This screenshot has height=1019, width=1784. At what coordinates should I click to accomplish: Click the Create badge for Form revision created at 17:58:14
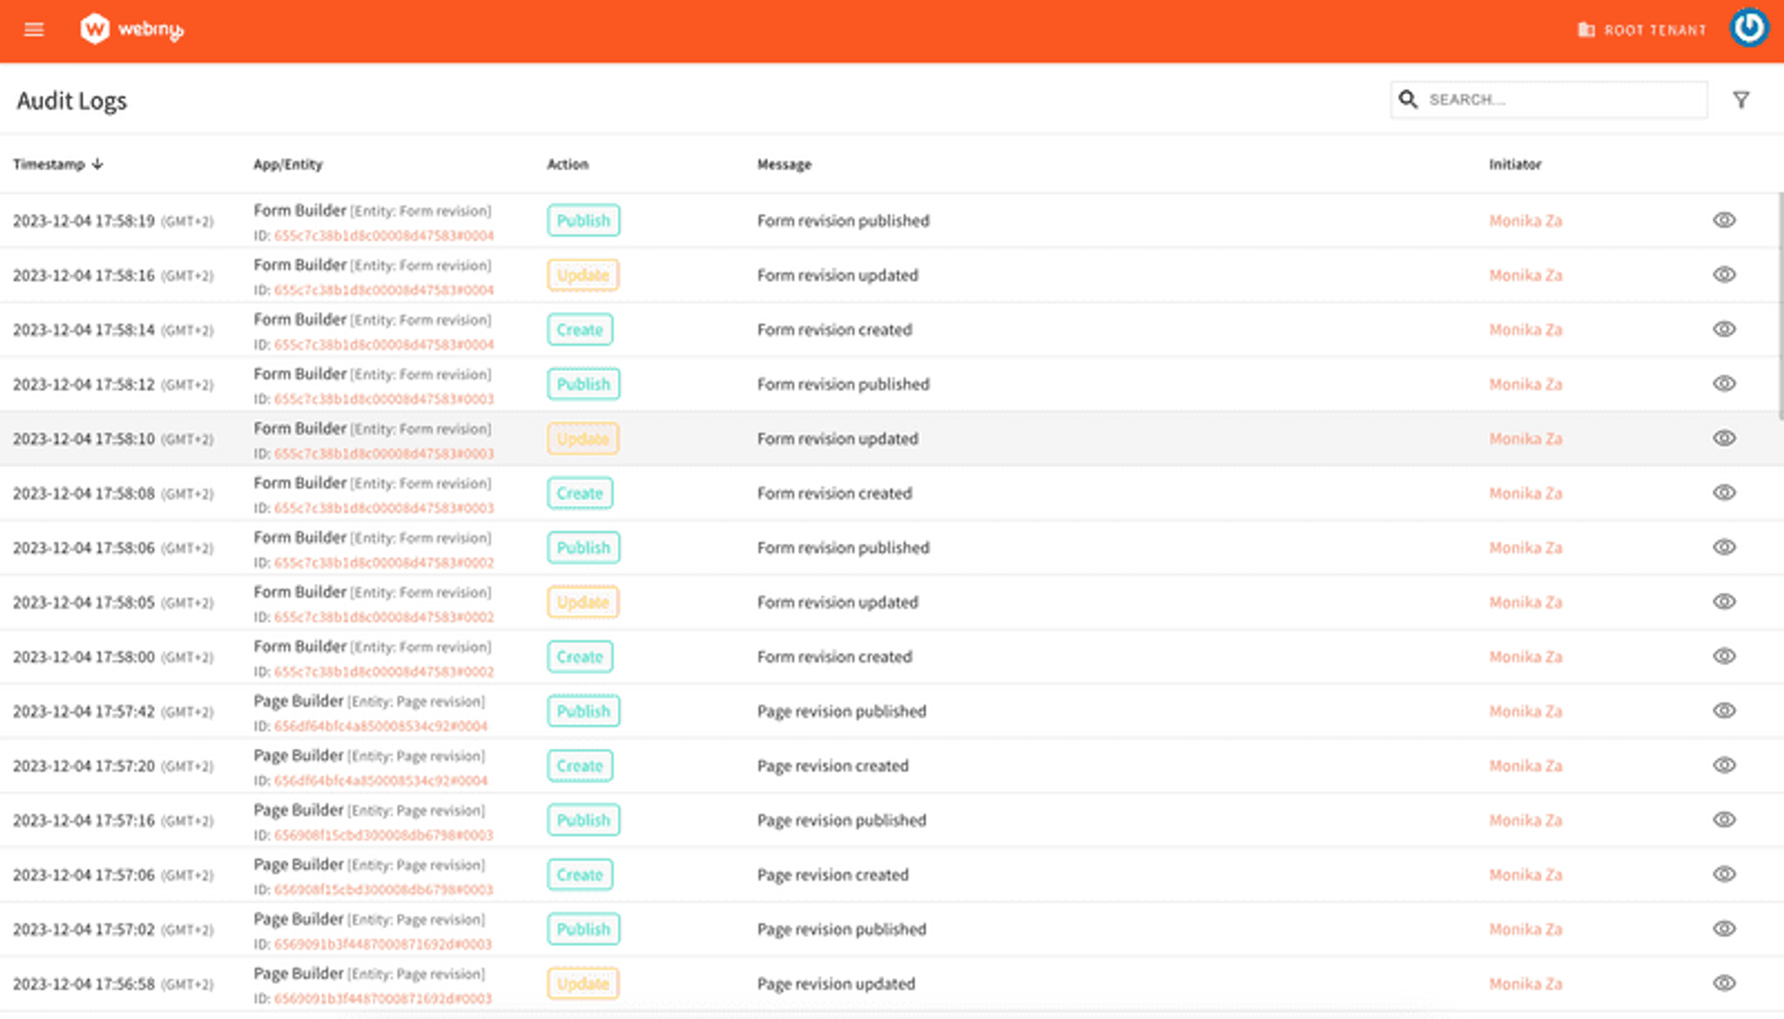(x=580, y=329)
